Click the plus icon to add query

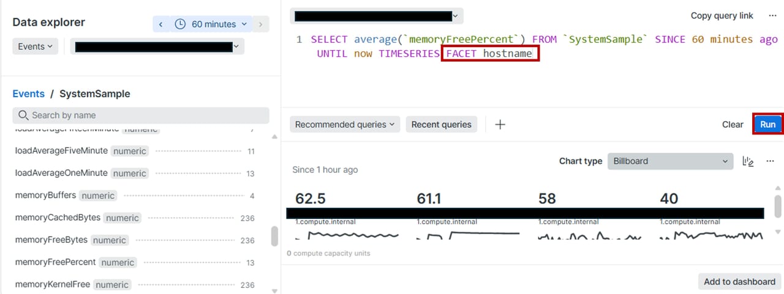500,125
